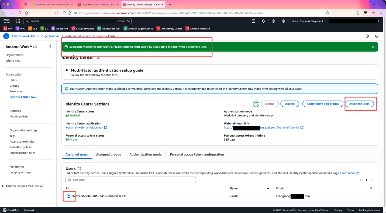Switch to 'Working with IAM Identity Center' browser tab
Viewport: 386px width, 213px height.
(x=52, y=5)
